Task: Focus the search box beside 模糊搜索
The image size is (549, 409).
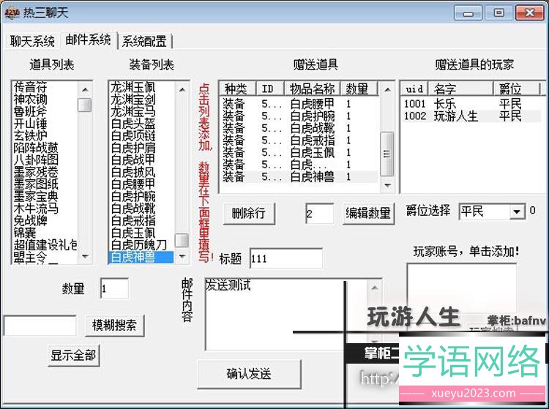Action: pyautogui.click(x=40, y=325)
